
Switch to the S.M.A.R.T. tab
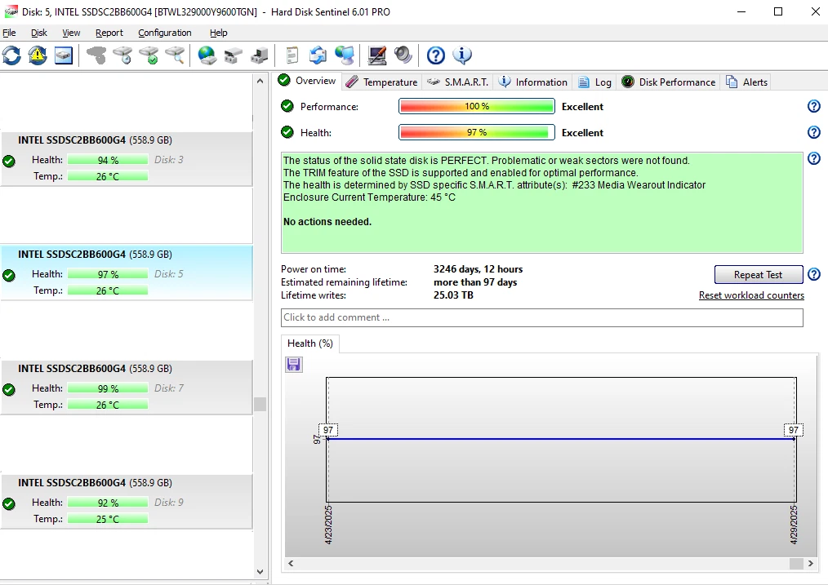click(458, 82)
